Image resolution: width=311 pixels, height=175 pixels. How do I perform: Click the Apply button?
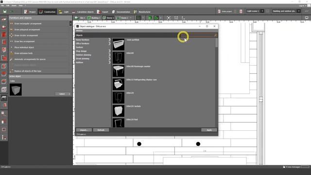pyautogui.click(x=209, y=130)
